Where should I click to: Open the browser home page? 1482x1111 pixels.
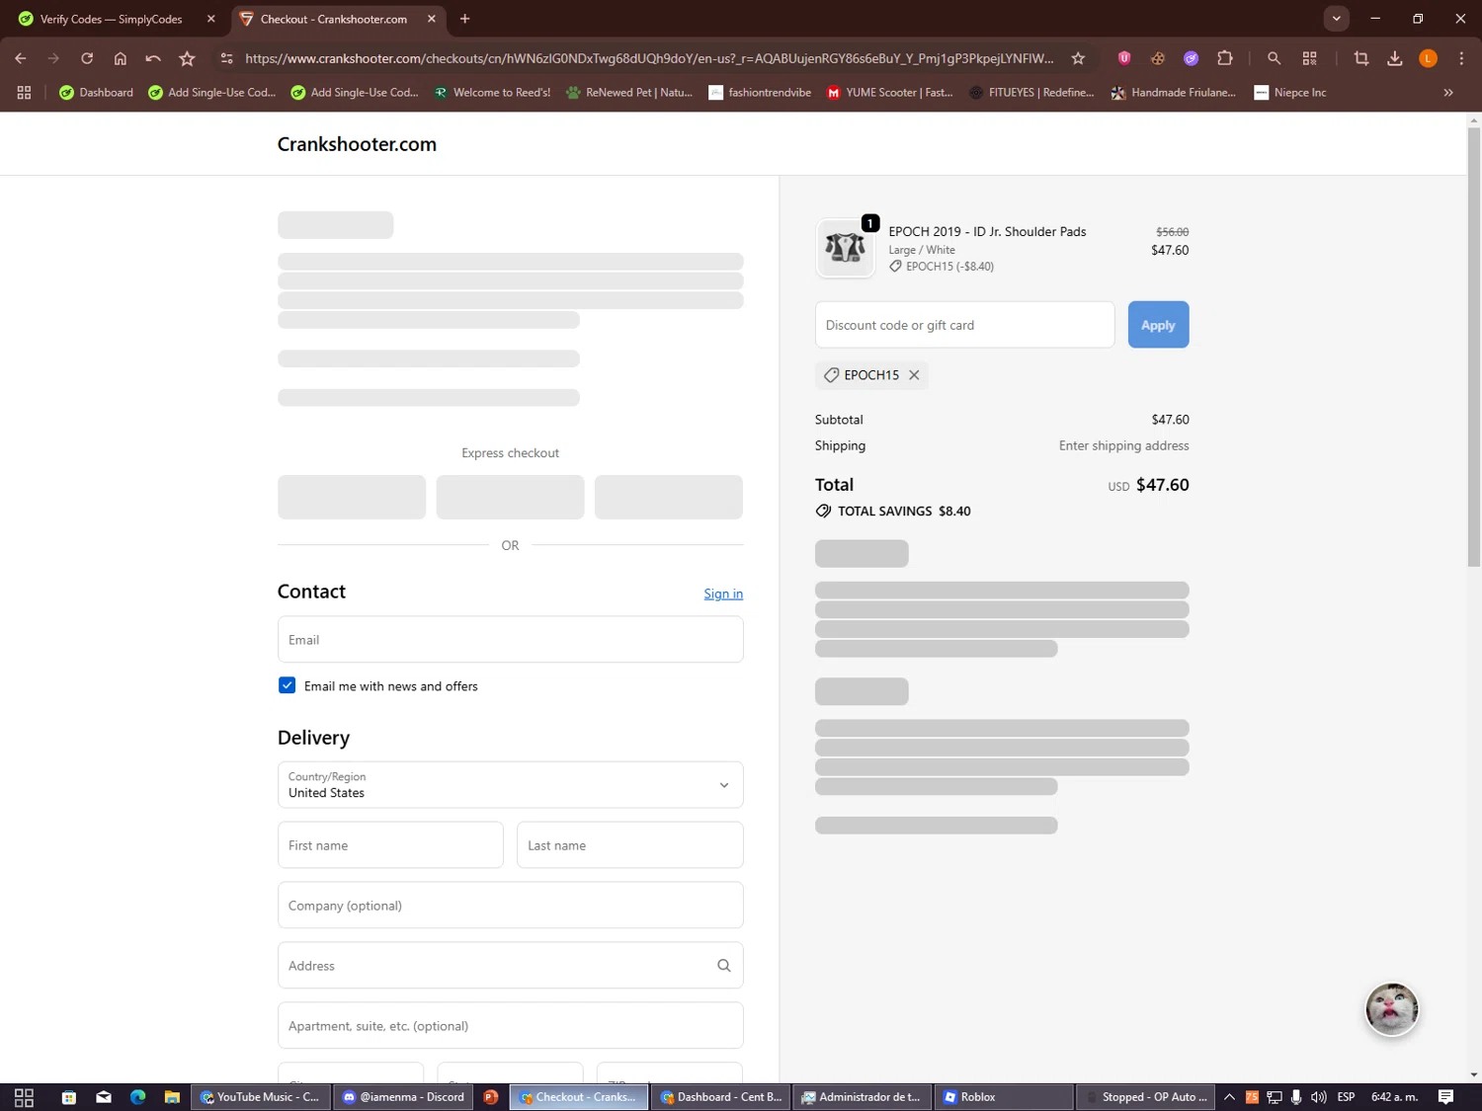[x=121, y=58]
